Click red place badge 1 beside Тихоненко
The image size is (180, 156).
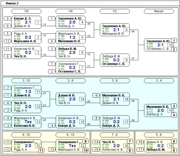coord(174,40)
